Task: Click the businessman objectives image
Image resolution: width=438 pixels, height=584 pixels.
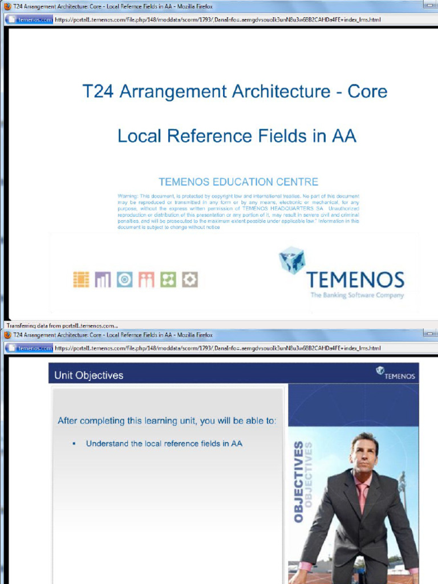Action: point(354,505)
